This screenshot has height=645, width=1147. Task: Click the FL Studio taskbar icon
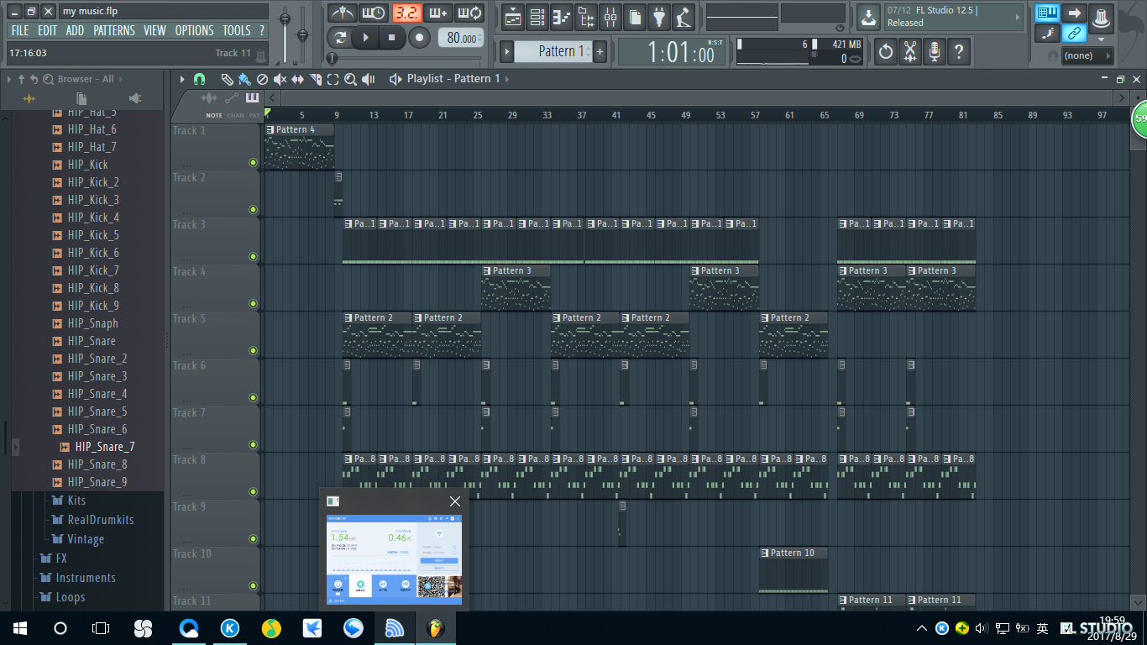tap(436, 628)
